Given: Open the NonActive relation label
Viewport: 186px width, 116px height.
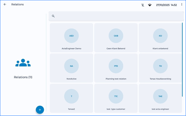Looking at the screenshot, I should [x=71, y=79].
